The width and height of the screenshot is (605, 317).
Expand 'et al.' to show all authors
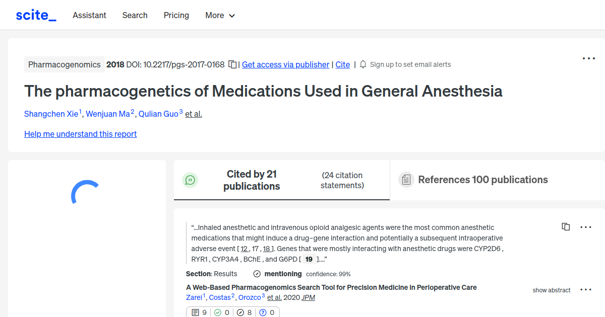[x=193, y=114]
